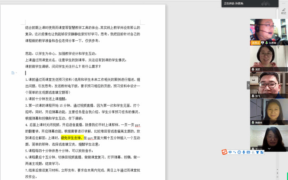Select 刘飞's video thumbnail
The image size is (288, 180).
(269, 84)
